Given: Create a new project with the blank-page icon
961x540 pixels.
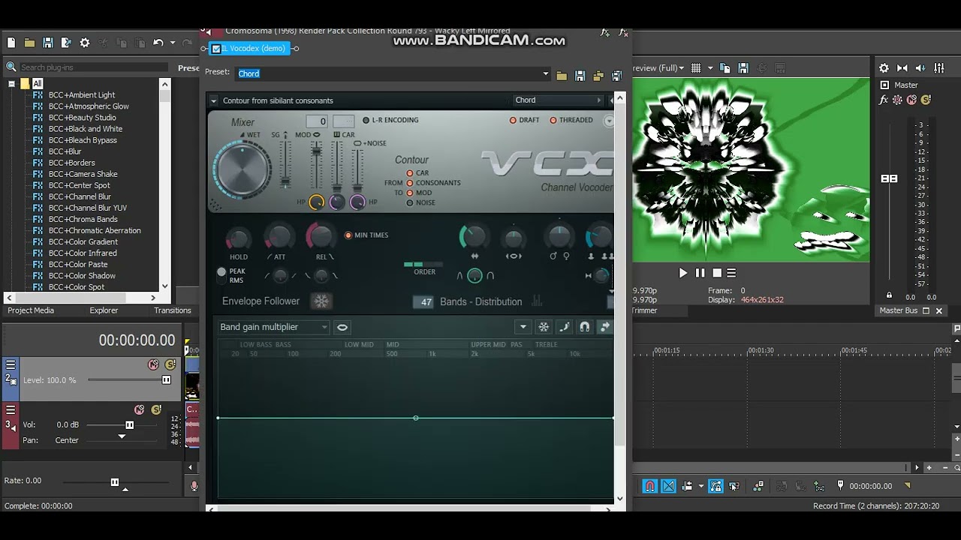Looking at the screenshot, I should 11,43.
